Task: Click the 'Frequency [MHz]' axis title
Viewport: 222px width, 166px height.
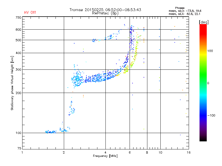Action: (x=105, y=156)
